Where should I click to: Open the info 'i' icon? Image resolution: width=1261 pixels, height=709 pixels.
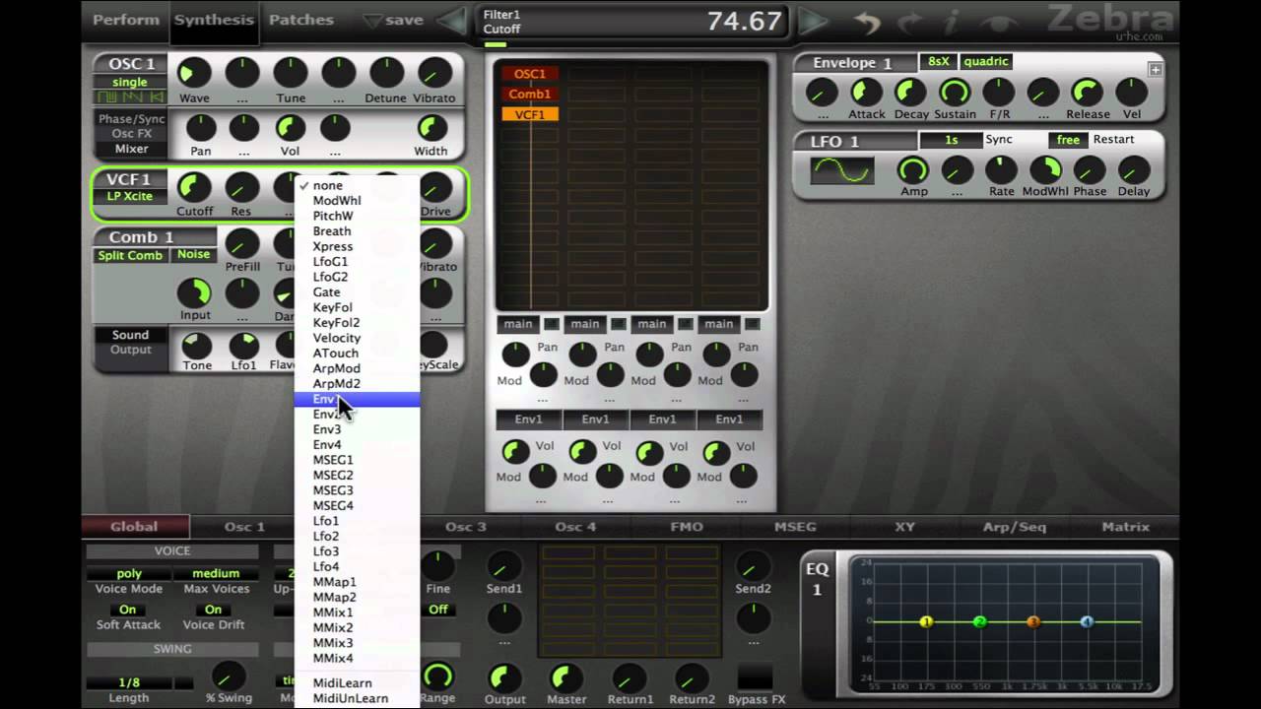951,21
